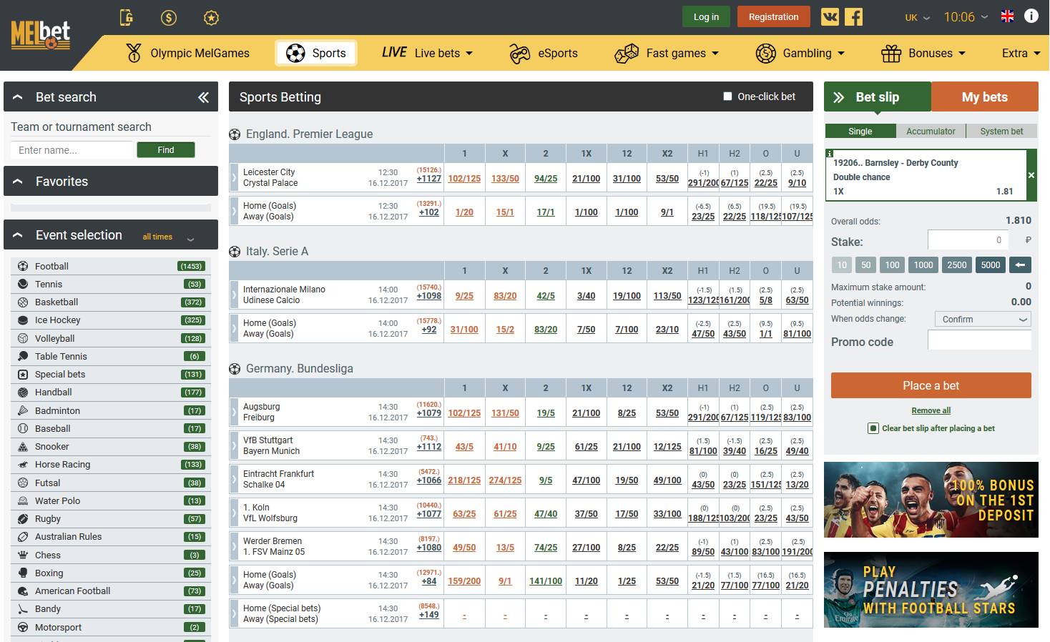
Task: Open the Live bets dropdown menu
Action: pyautogui.click(x=427, y=53)
